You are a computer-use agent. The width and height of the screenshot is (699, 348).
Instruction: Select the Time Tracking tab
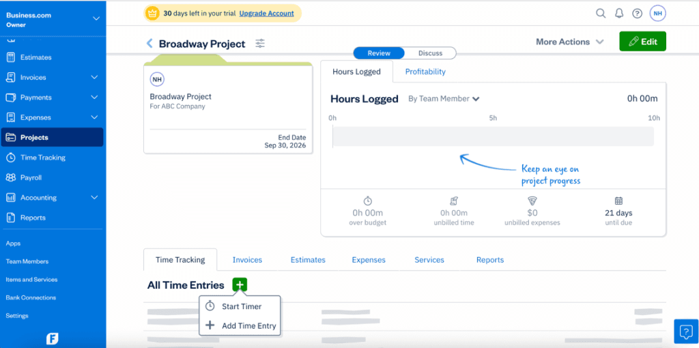pos(180,260)
